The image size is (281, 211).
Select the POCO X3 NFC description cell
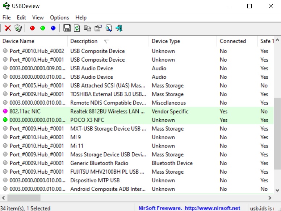tap(87, 120)
